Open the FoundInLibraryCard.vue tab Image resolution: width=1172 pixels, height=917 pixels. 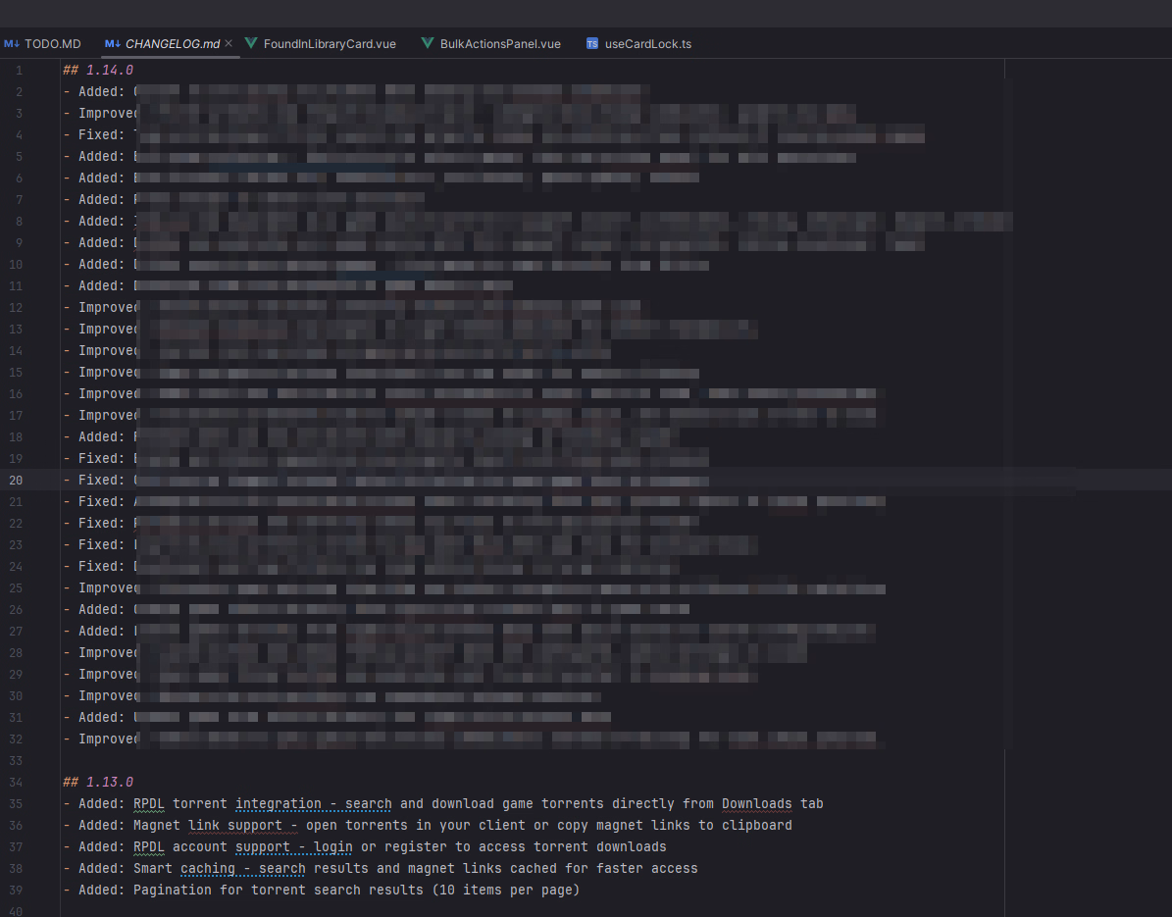point(321,44)
